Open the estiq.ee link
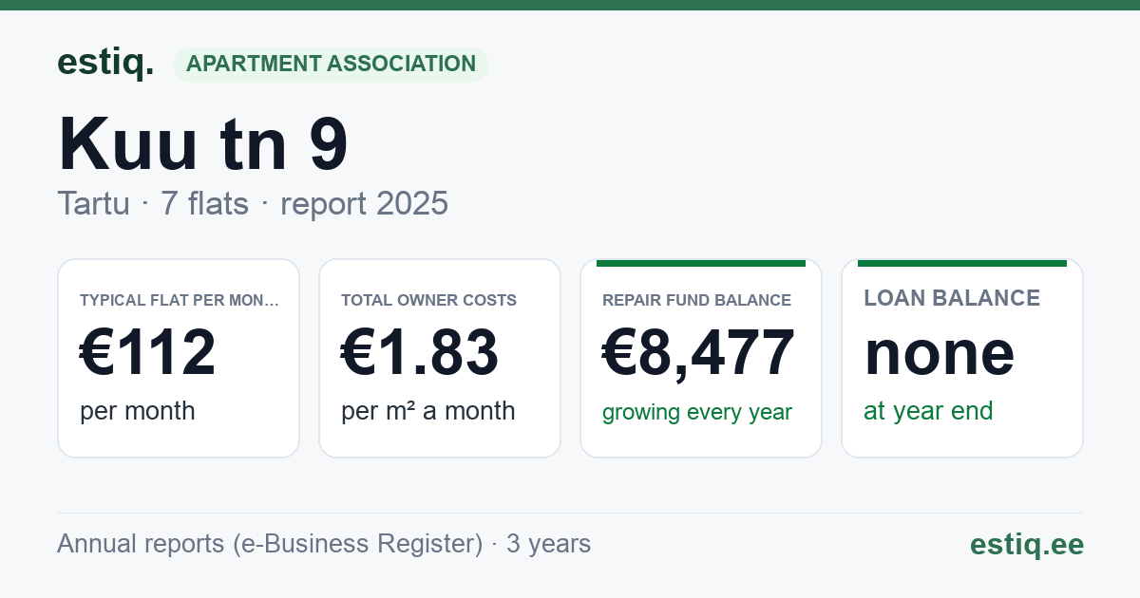The height and width of the screenshot is (598, 1140). [x=1027, y=545]
